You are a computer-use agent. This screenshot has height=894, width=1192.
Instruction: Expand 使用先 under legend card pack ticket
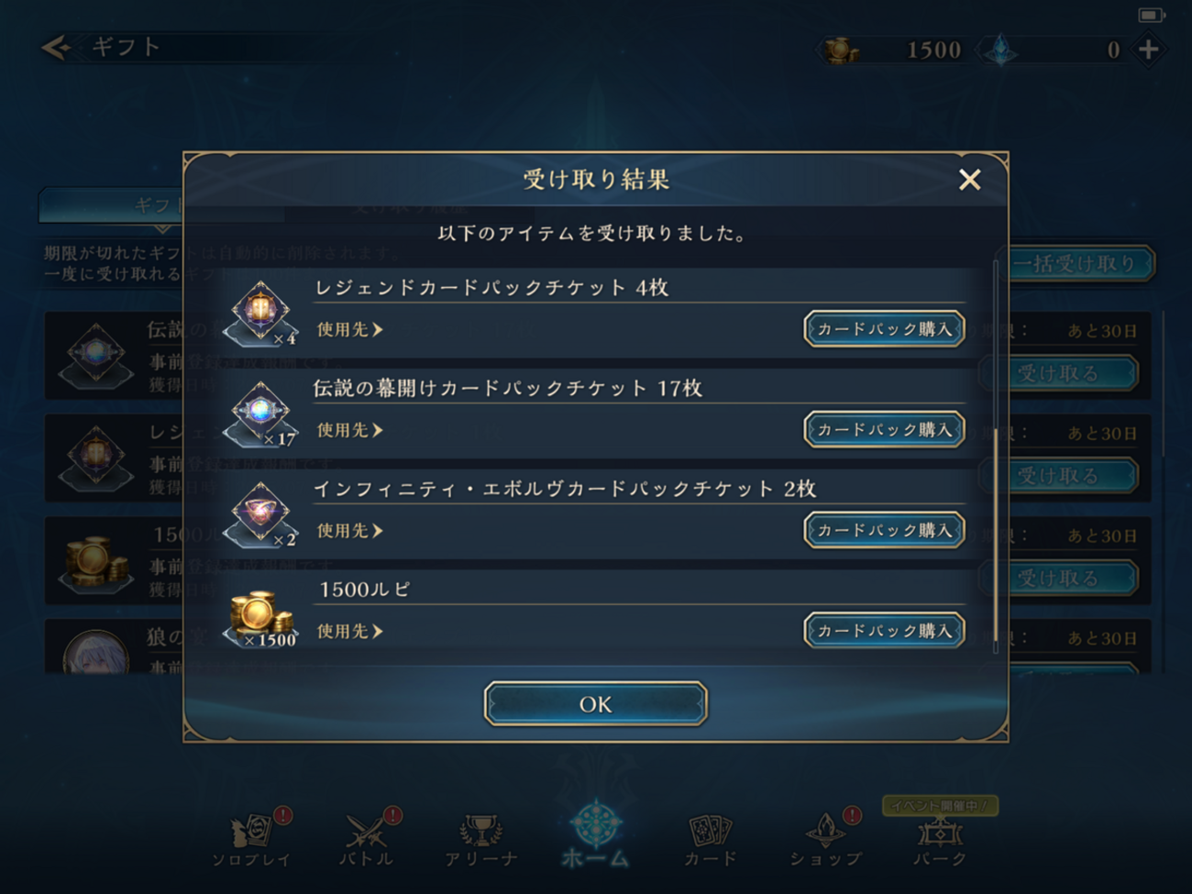pyautogui.click(x=349, y=329)
